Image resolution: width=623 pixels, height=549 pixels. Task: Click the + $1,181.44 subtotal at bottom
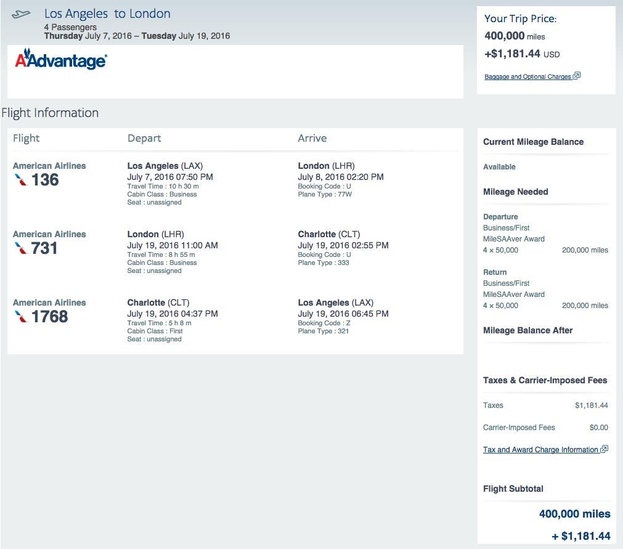point(581,536)
